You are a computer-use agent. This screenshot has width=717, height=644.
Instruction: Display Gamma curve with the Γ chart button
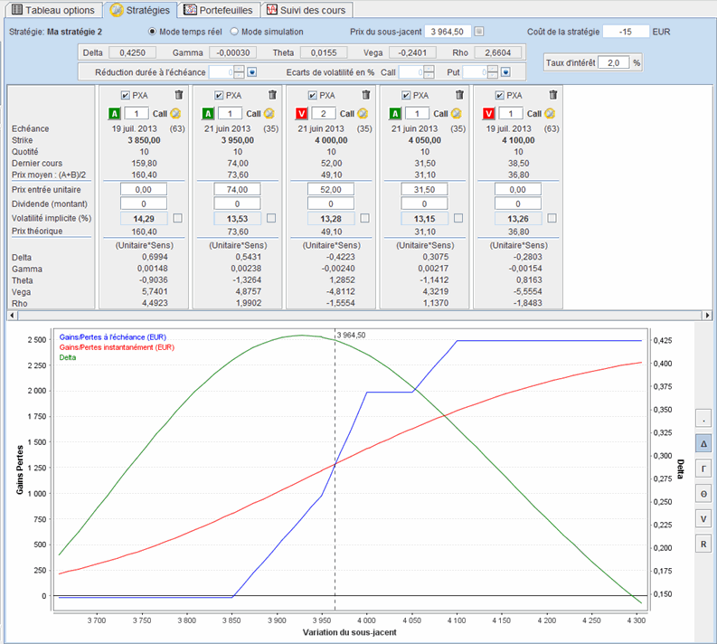coord(703,469)
